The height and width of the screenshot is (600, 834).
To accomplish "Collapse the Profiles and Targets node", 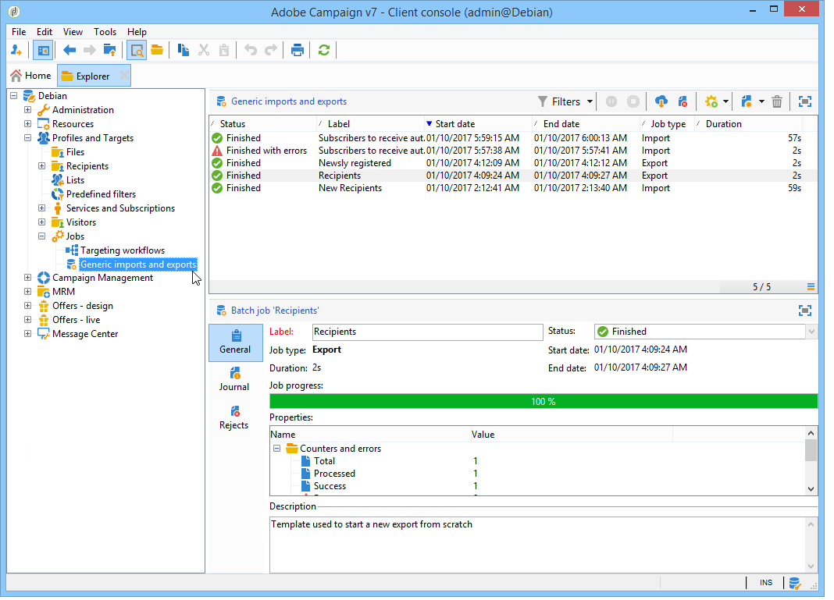I will [27, 138].
